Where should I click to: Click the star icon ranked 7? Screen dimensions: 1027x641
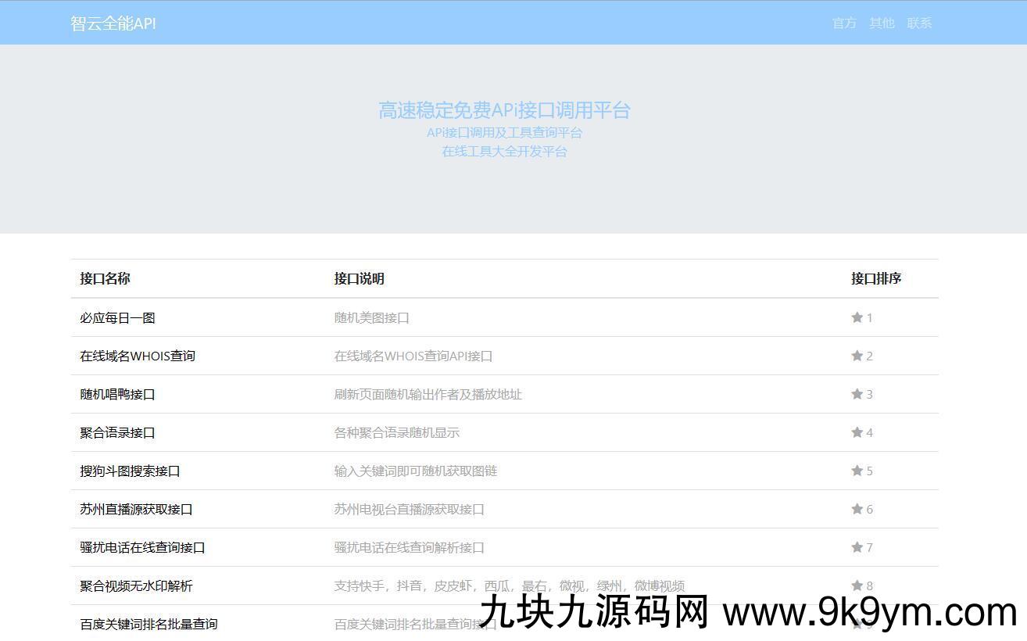[857, 547]
